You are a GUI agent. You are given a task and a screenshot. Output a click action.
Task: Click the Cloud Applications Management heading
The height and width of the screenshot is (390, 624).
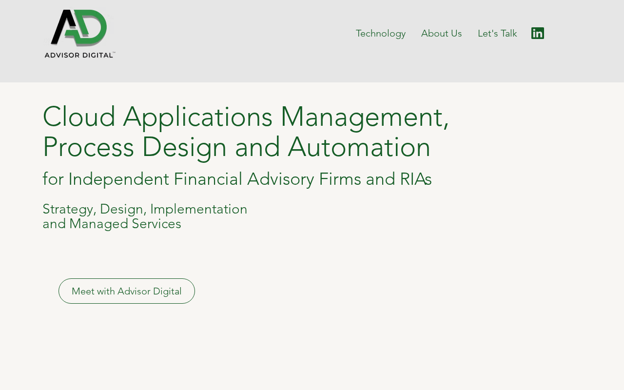tap(246, 132)
